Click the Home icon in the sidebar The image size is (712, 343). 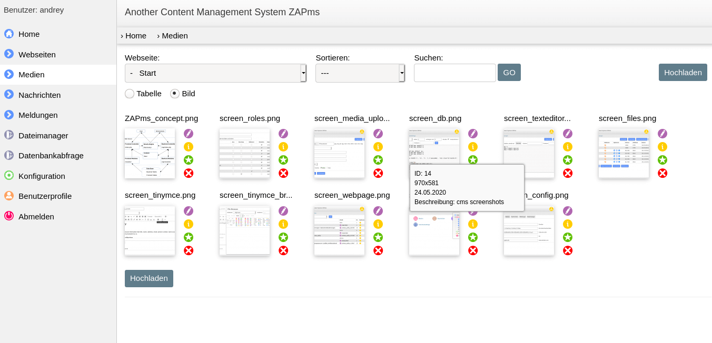[x=9, y=34]
